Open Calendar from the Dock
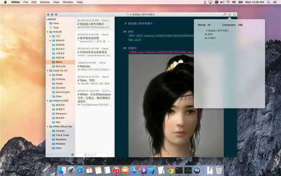 89,170
